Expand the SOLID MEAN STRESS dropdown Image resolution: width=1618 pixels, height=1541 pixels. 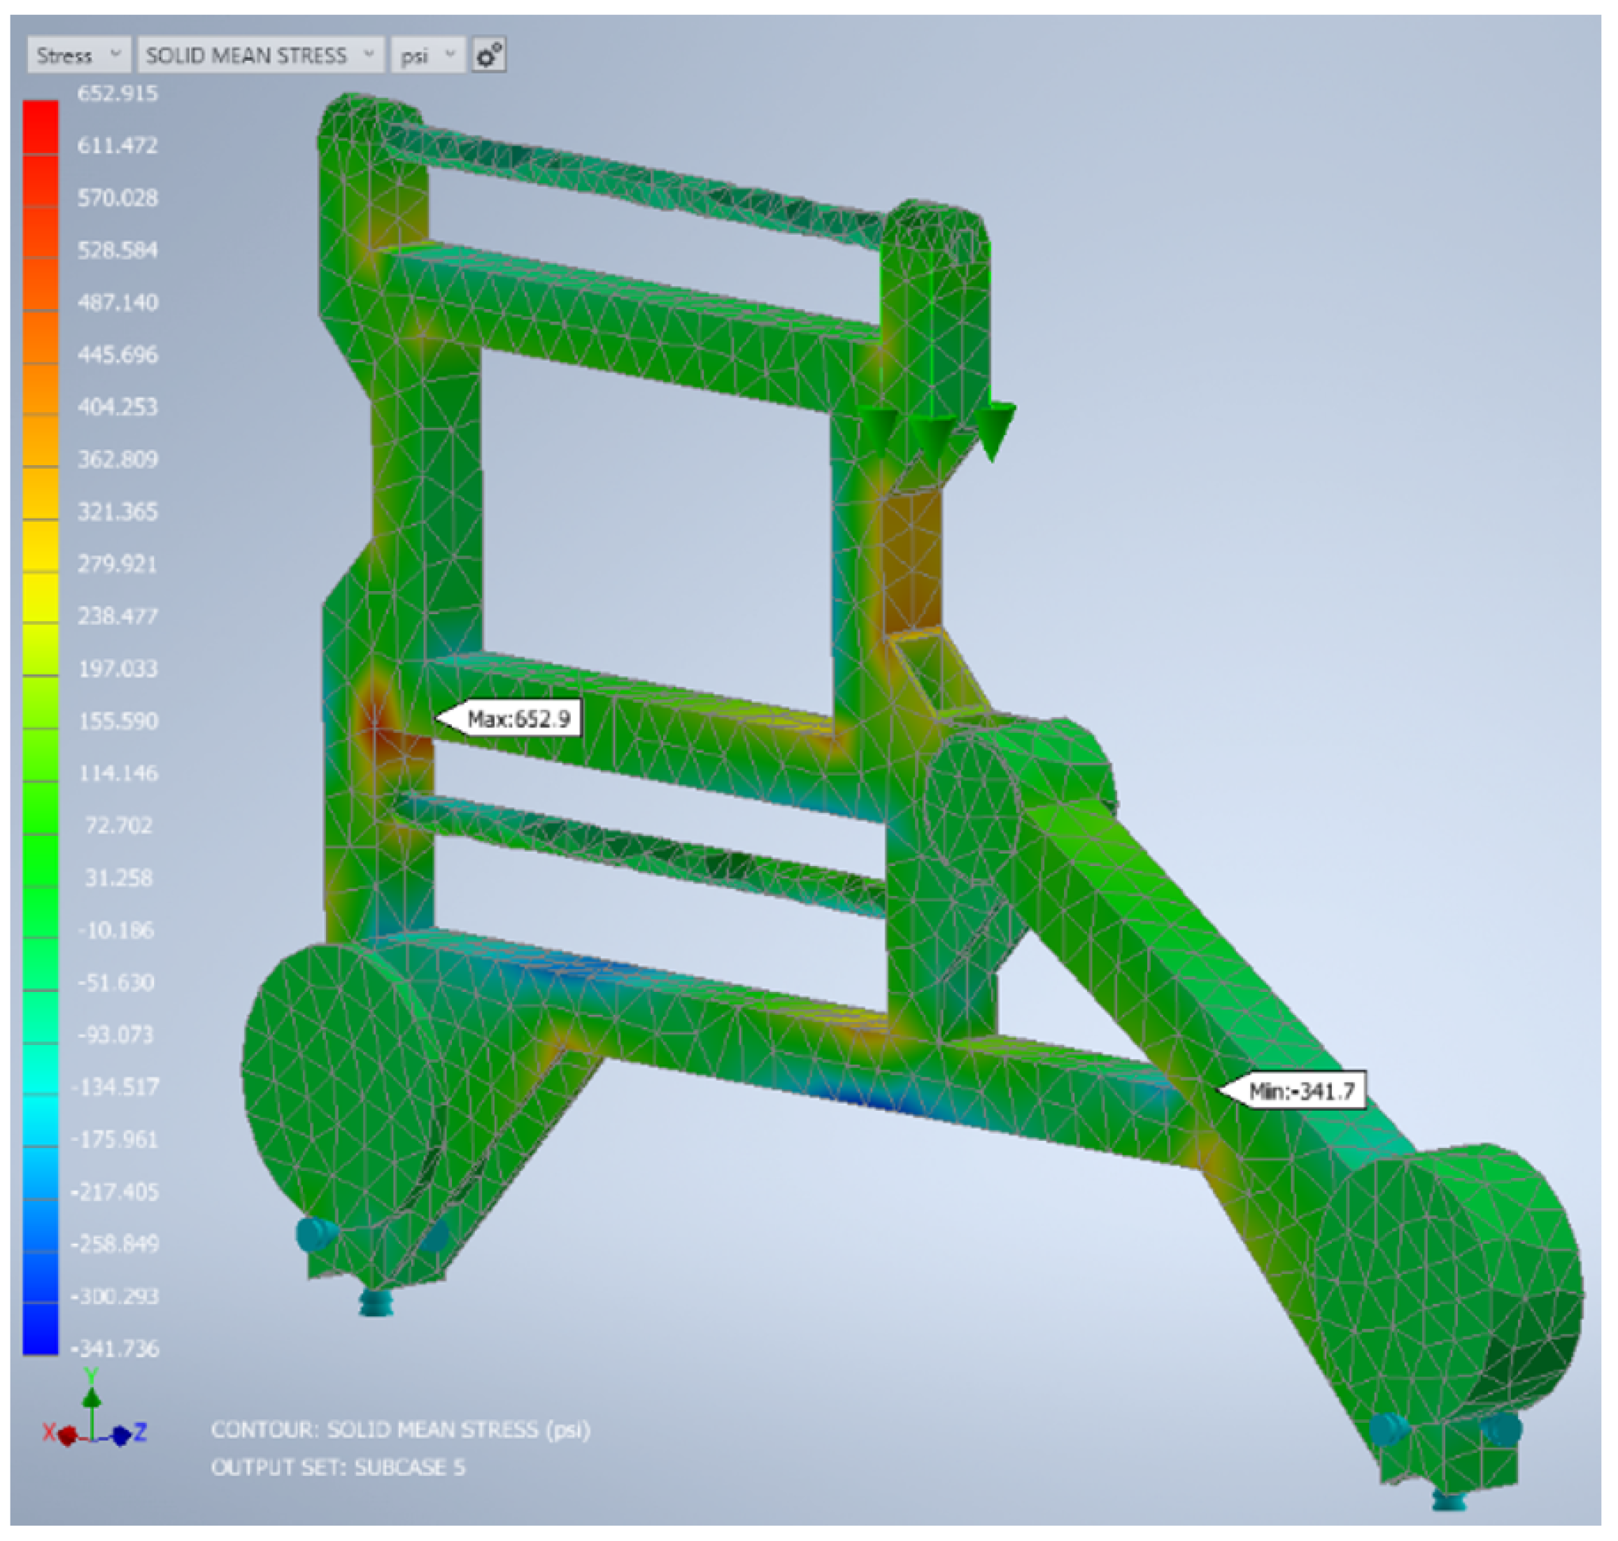(x=260, y=55)
